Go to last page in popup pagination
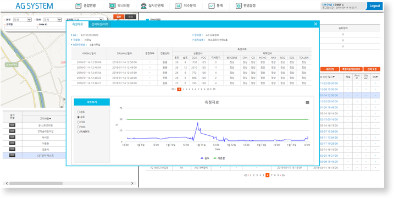Viewport: 394px width, 198px height. click(x=214, y=89)
